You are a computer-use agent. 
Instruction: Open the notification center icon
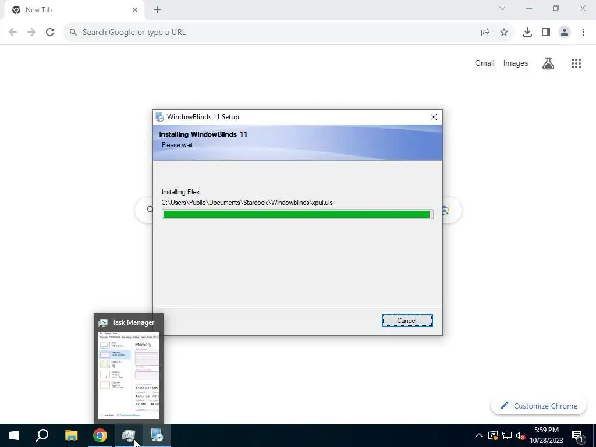(x=577, y=435)
